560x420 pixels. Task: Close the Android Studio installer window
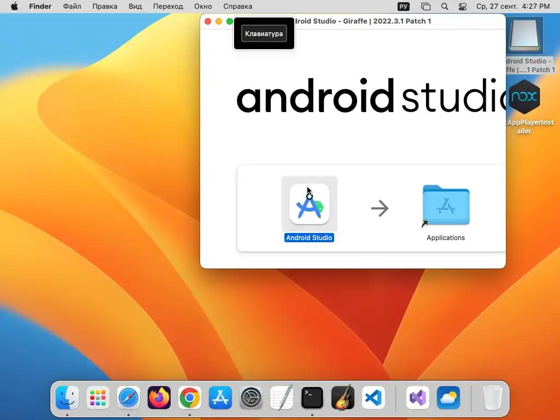click(x=208, y=21)
